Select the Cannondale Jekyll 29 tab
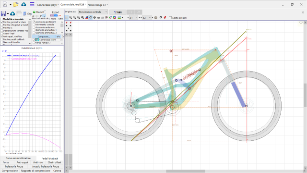The image size is (307, 173). [x=73, y=4]
